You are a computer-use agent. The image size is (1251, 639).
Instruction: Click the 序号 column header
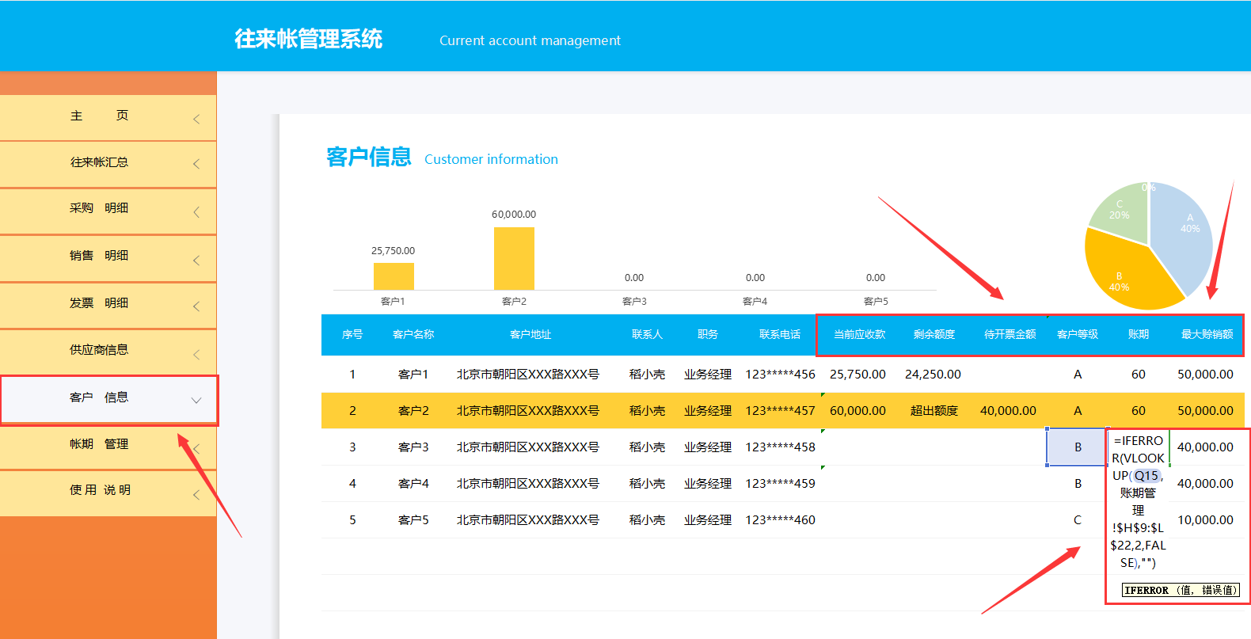(352, 334)
